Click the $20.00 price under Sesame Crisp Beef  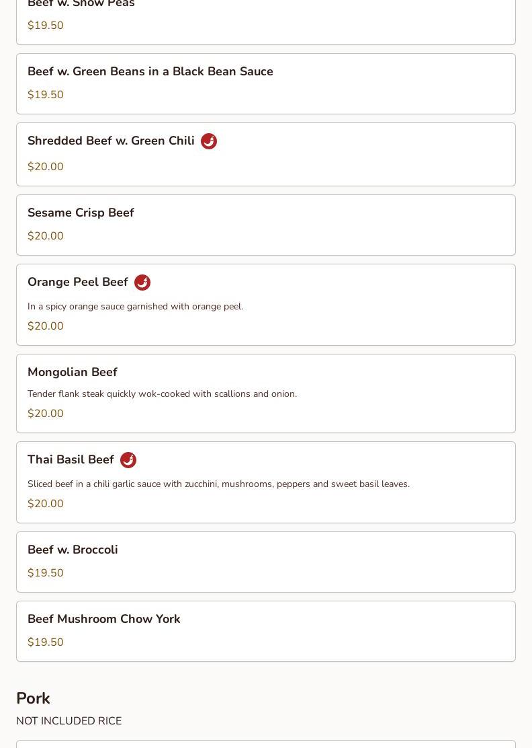(x=45, y=235)
